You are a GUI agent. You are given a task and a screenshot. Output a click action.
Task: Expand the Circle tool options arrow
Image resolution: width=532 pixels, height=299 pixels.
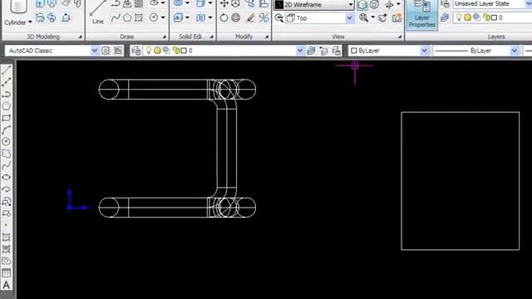(163, 17)
